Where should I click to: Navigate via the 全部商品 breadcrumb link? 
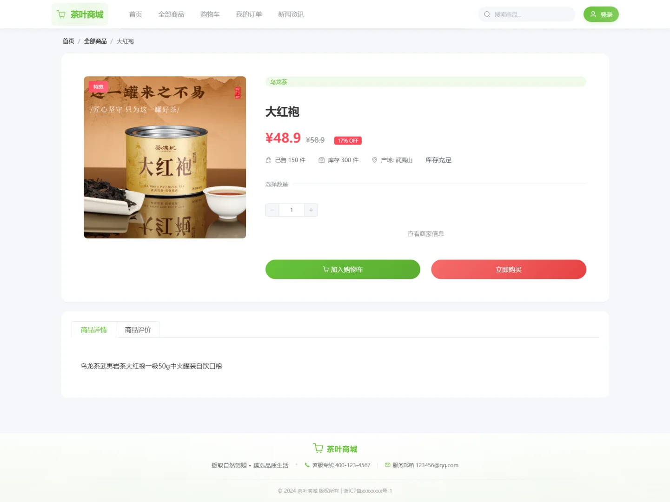click(x=95, y=41)
